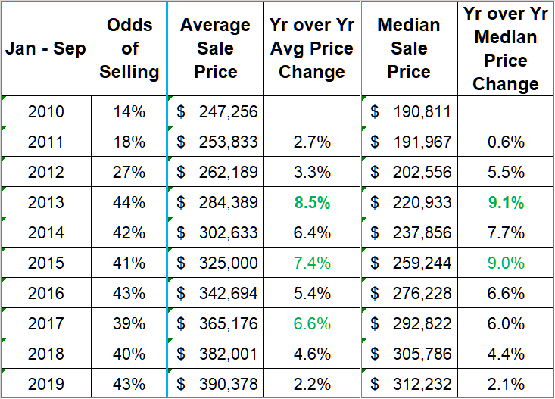Click the green 7.4% cell
Image resolution: width=555 pixels, height=399 pixels.
(311, 263)
